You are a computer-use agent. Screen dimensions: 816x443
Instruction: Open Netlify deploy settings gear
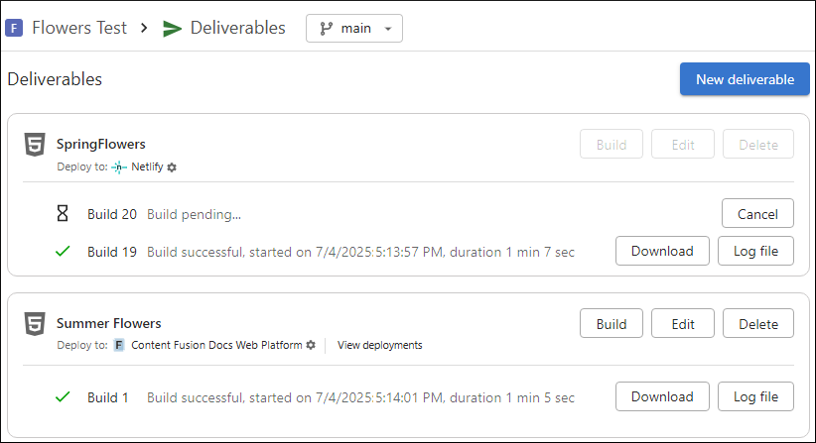[172, 167]
